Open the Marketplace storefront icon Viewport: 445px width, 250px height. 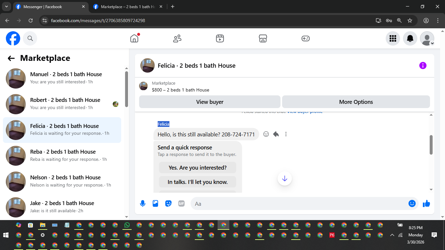tap(263, 38)
